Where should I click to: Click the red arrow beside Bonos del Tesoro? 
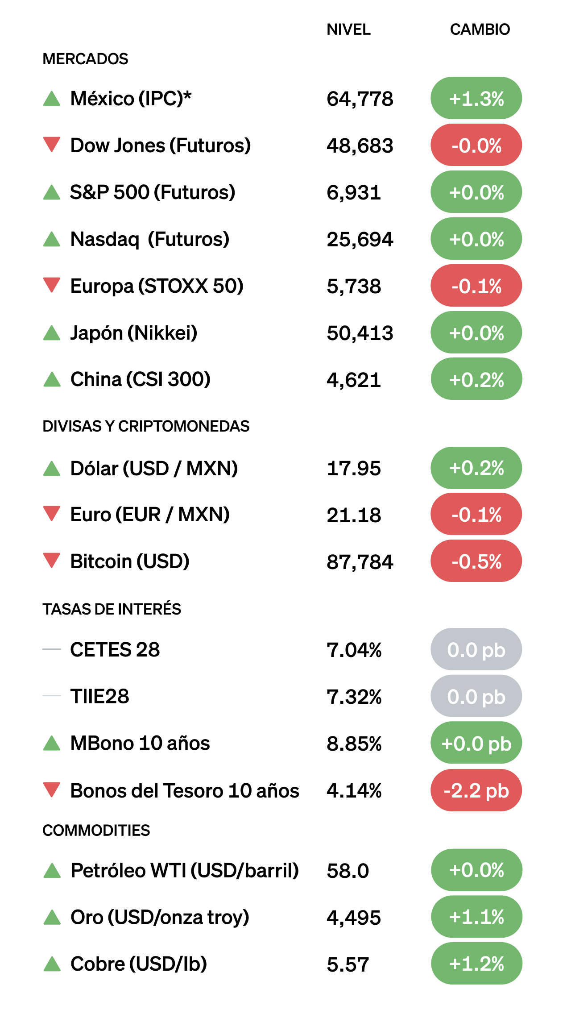52,789
